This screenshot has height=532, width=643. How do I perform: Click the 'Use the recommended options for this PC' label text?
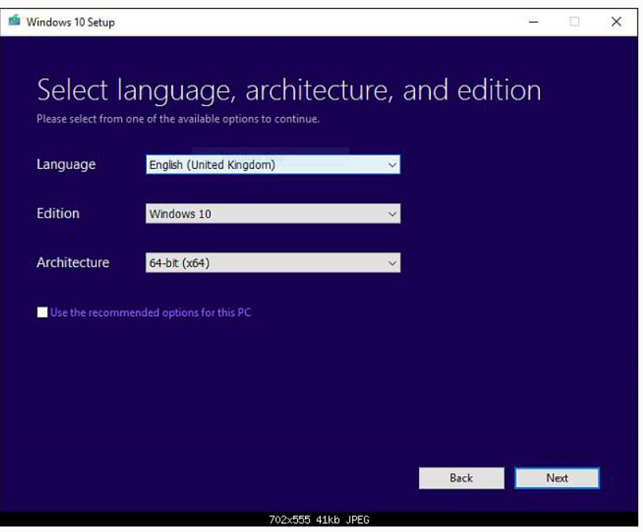point(150,313)
